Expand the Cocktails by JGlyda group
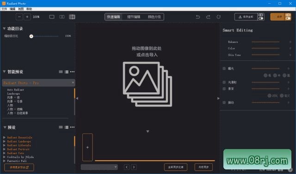The height and width of the screenshot is (174, 296). click(4, 157)
